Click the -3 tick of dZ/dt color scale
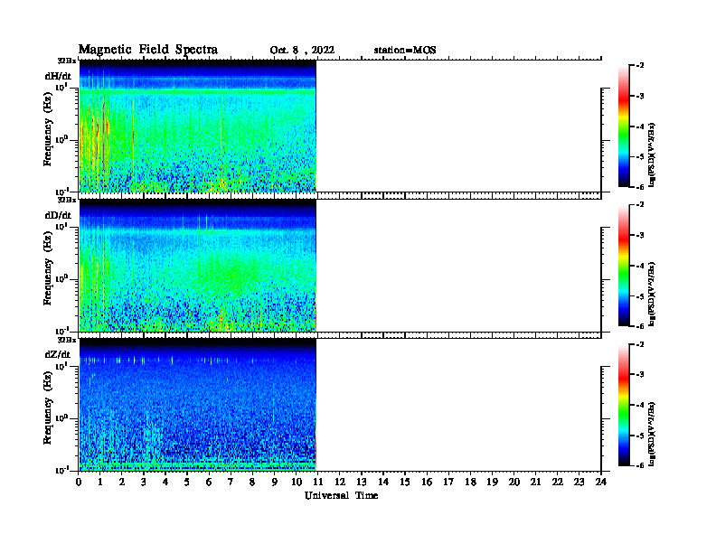This screenshot has height=553, width=716. click(640, 375)
